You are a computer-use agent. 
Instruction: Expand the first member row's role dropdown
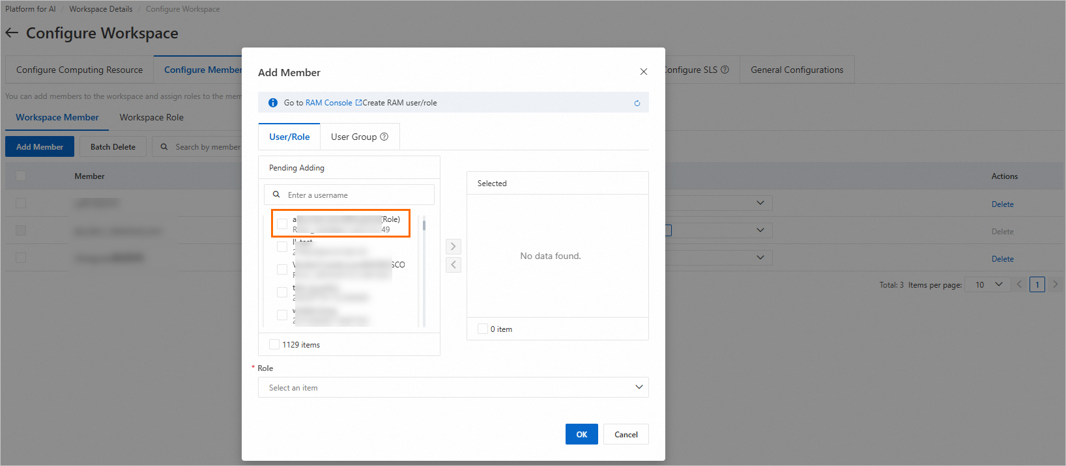coord(760,203)
